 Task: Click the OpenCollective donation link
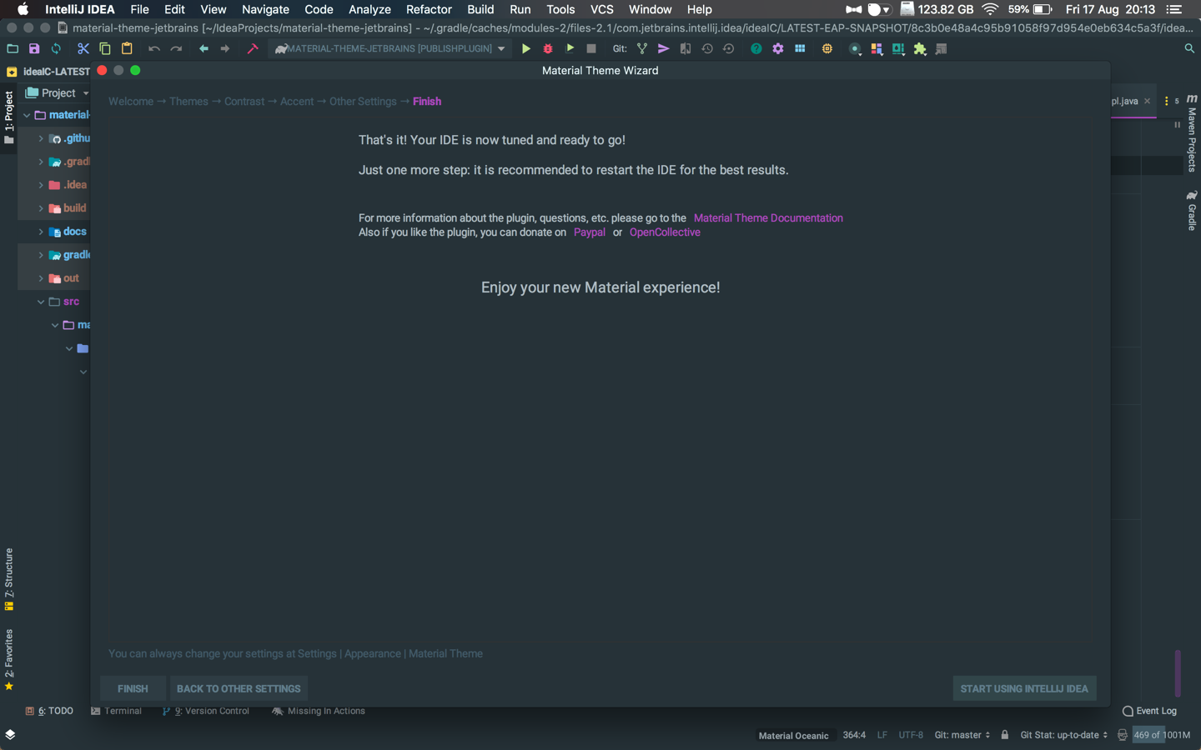coord(665,232)
